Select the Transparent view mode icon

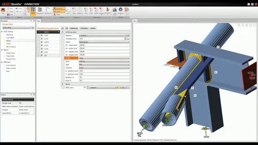pyautogui.click(x=40, y=11)
